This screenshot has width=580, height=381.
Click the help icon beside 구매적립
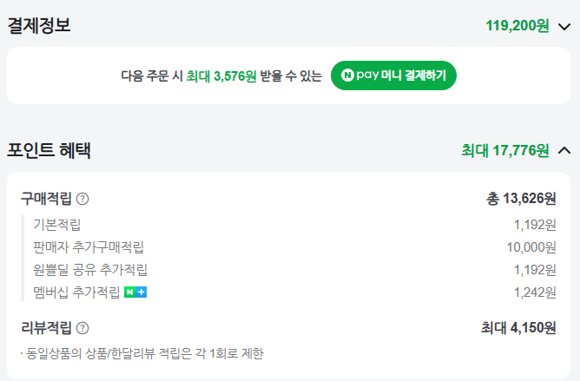point(82,199)
